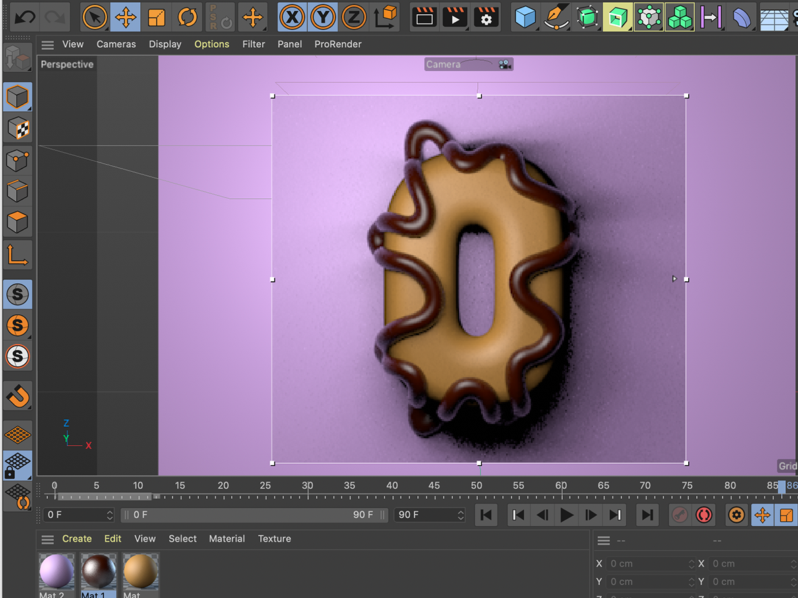Switch coordinate system world/object icon

pyautogui.click(x=386, y=17)
